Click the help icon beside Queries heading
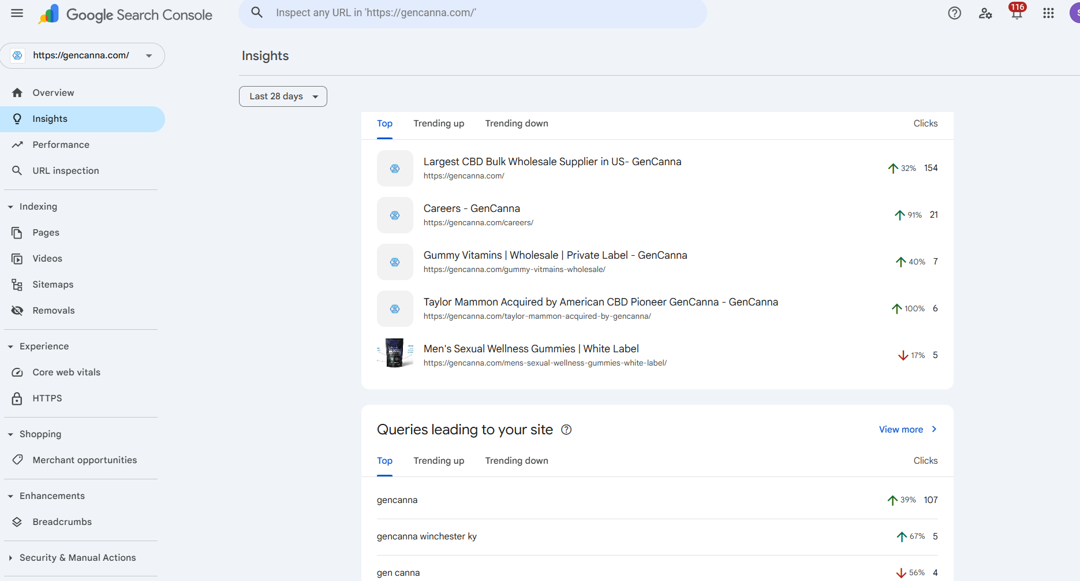The image size is (1080, 581). (566, 430)
